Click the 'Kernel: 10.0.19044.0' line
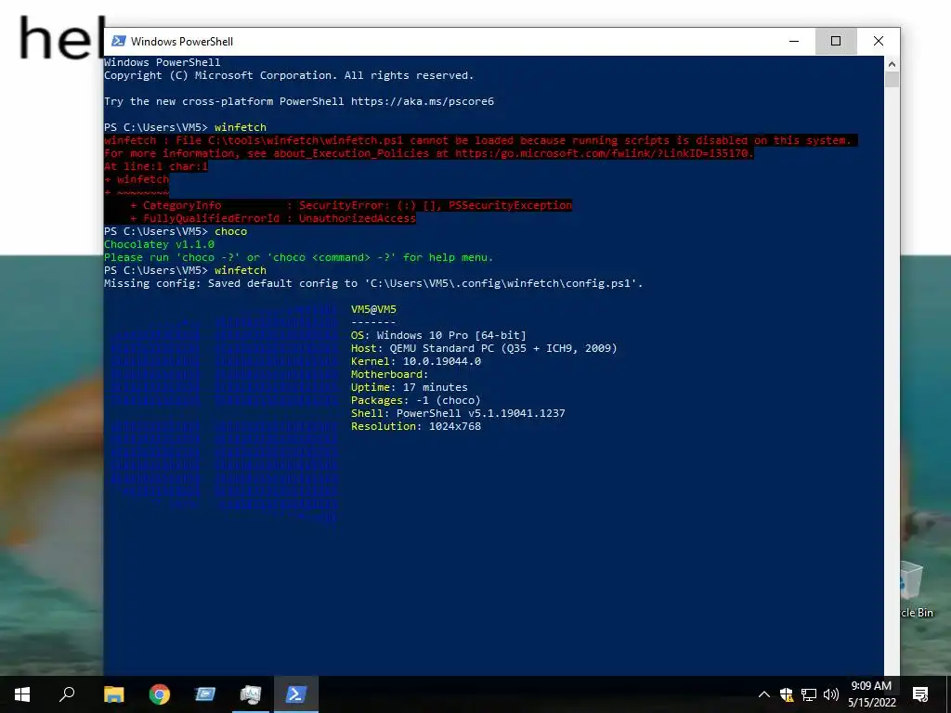Viewport: 951px width, 713px height. click(x=416, y=361)
